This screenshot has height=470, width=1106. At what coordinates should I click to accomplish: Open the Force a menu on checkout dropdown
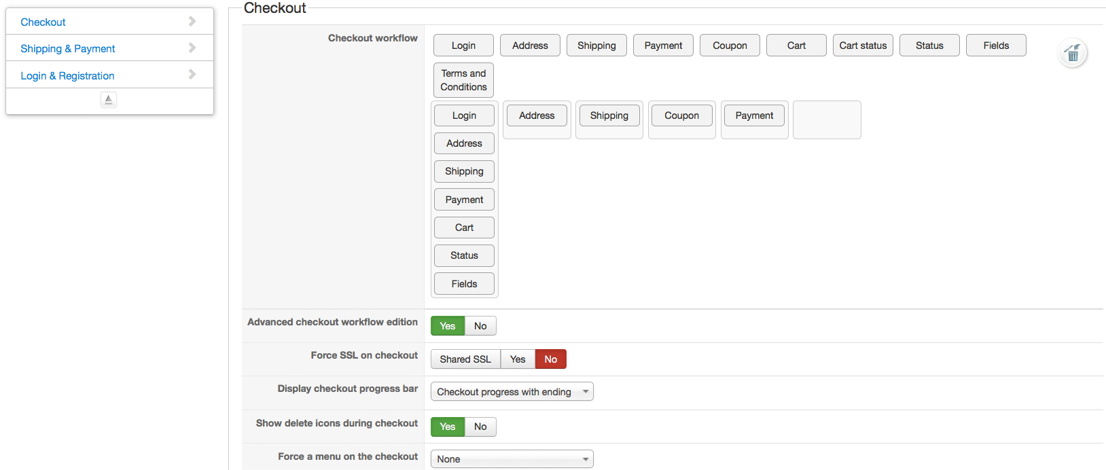point(512,459)
